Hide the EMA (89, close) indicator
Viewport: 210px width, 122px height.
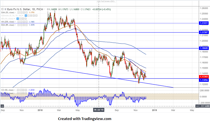(x=19, y=25)
